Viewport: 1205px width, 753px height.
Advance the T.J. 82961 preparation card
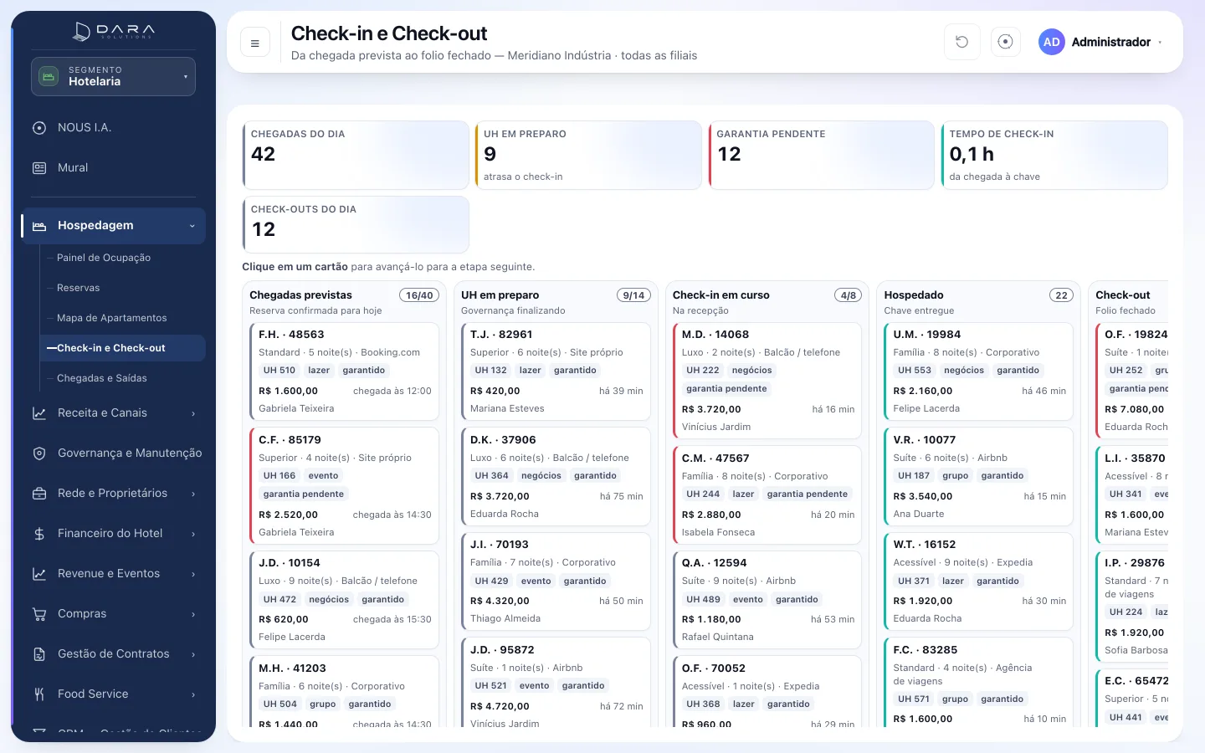point(556,371)
